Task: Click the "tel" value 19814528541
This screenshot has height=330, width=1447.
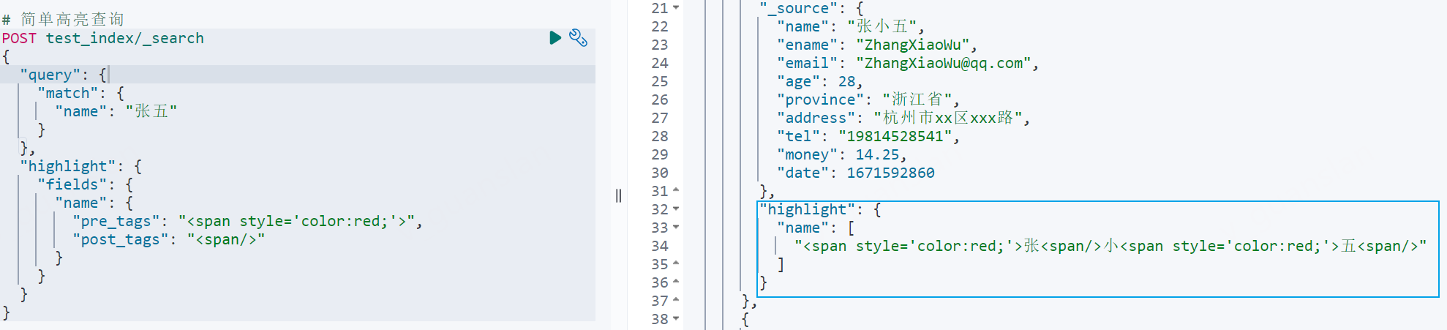Action: click(x=895, y=136)
